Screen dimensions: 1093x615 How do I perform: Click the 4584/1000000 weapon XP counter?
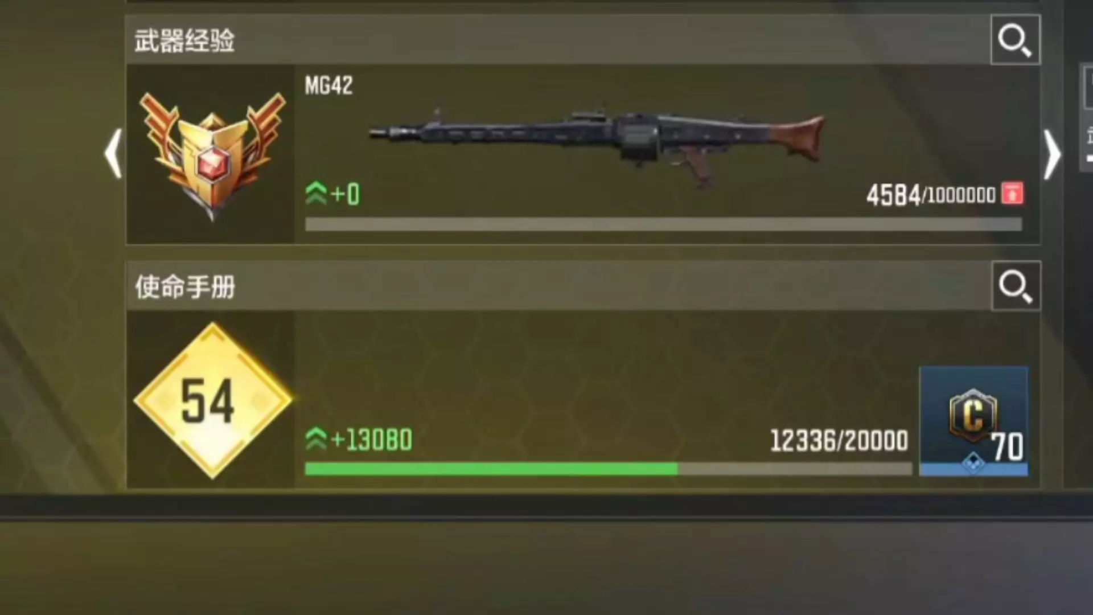tap(931, 195)
